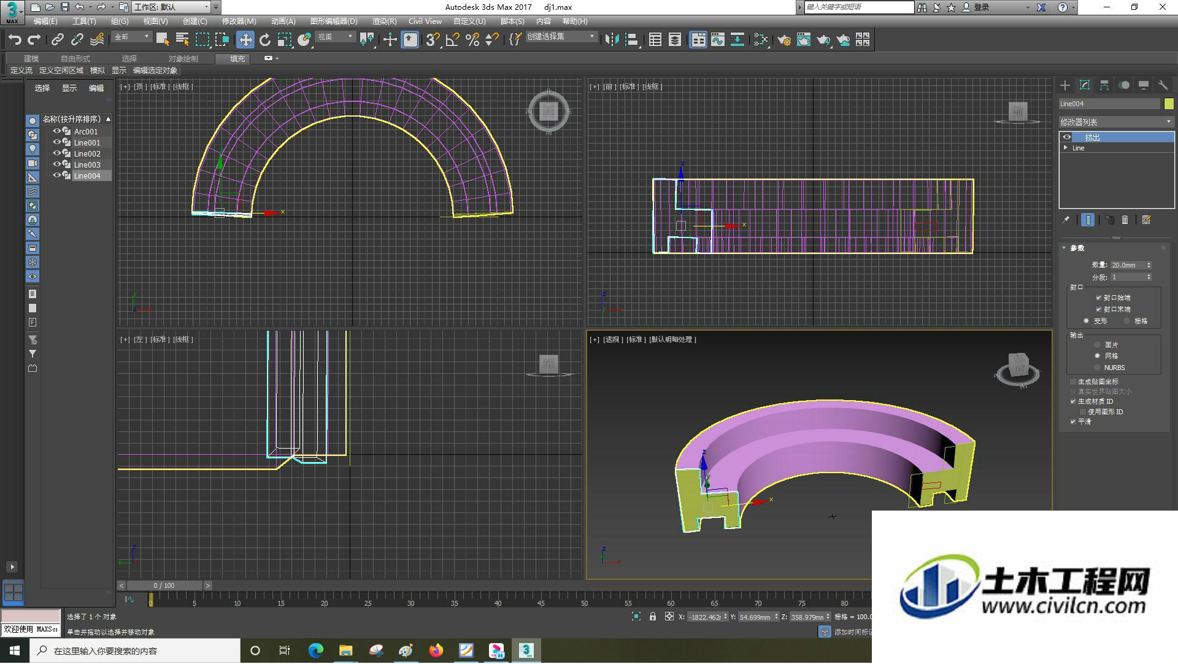Click the Windows search box on taskbar
This screenshot has height=664, width=1178.
click(x=135, y=650)
